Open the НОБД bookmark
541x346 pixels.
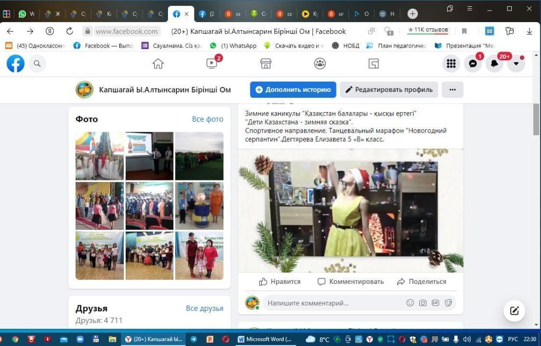[x=346, y=46]
